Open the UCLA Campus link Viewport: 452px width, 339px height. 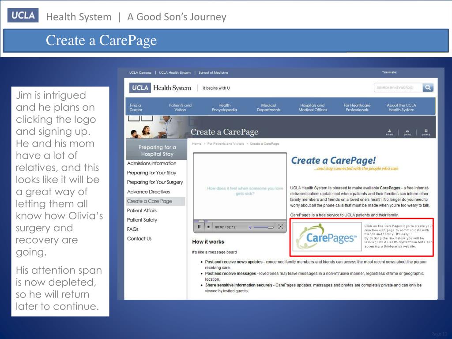coord(140,73)
